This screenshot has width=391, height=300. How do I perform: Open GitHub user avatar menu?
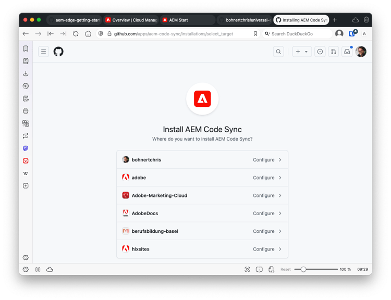pos(361,52)
